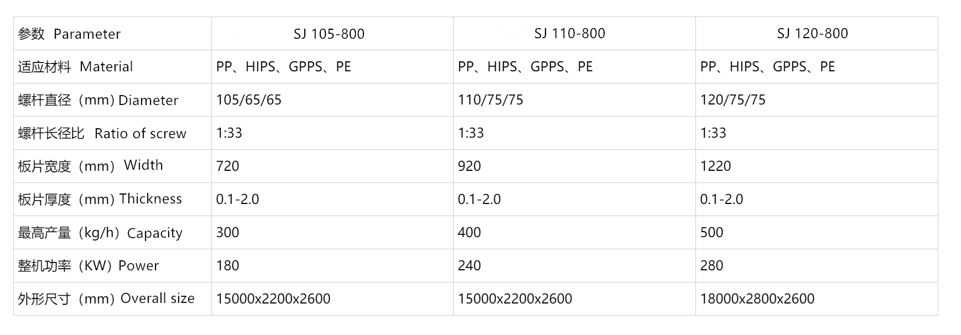
Task: Select the 240 power value
Action: [469, 266]
